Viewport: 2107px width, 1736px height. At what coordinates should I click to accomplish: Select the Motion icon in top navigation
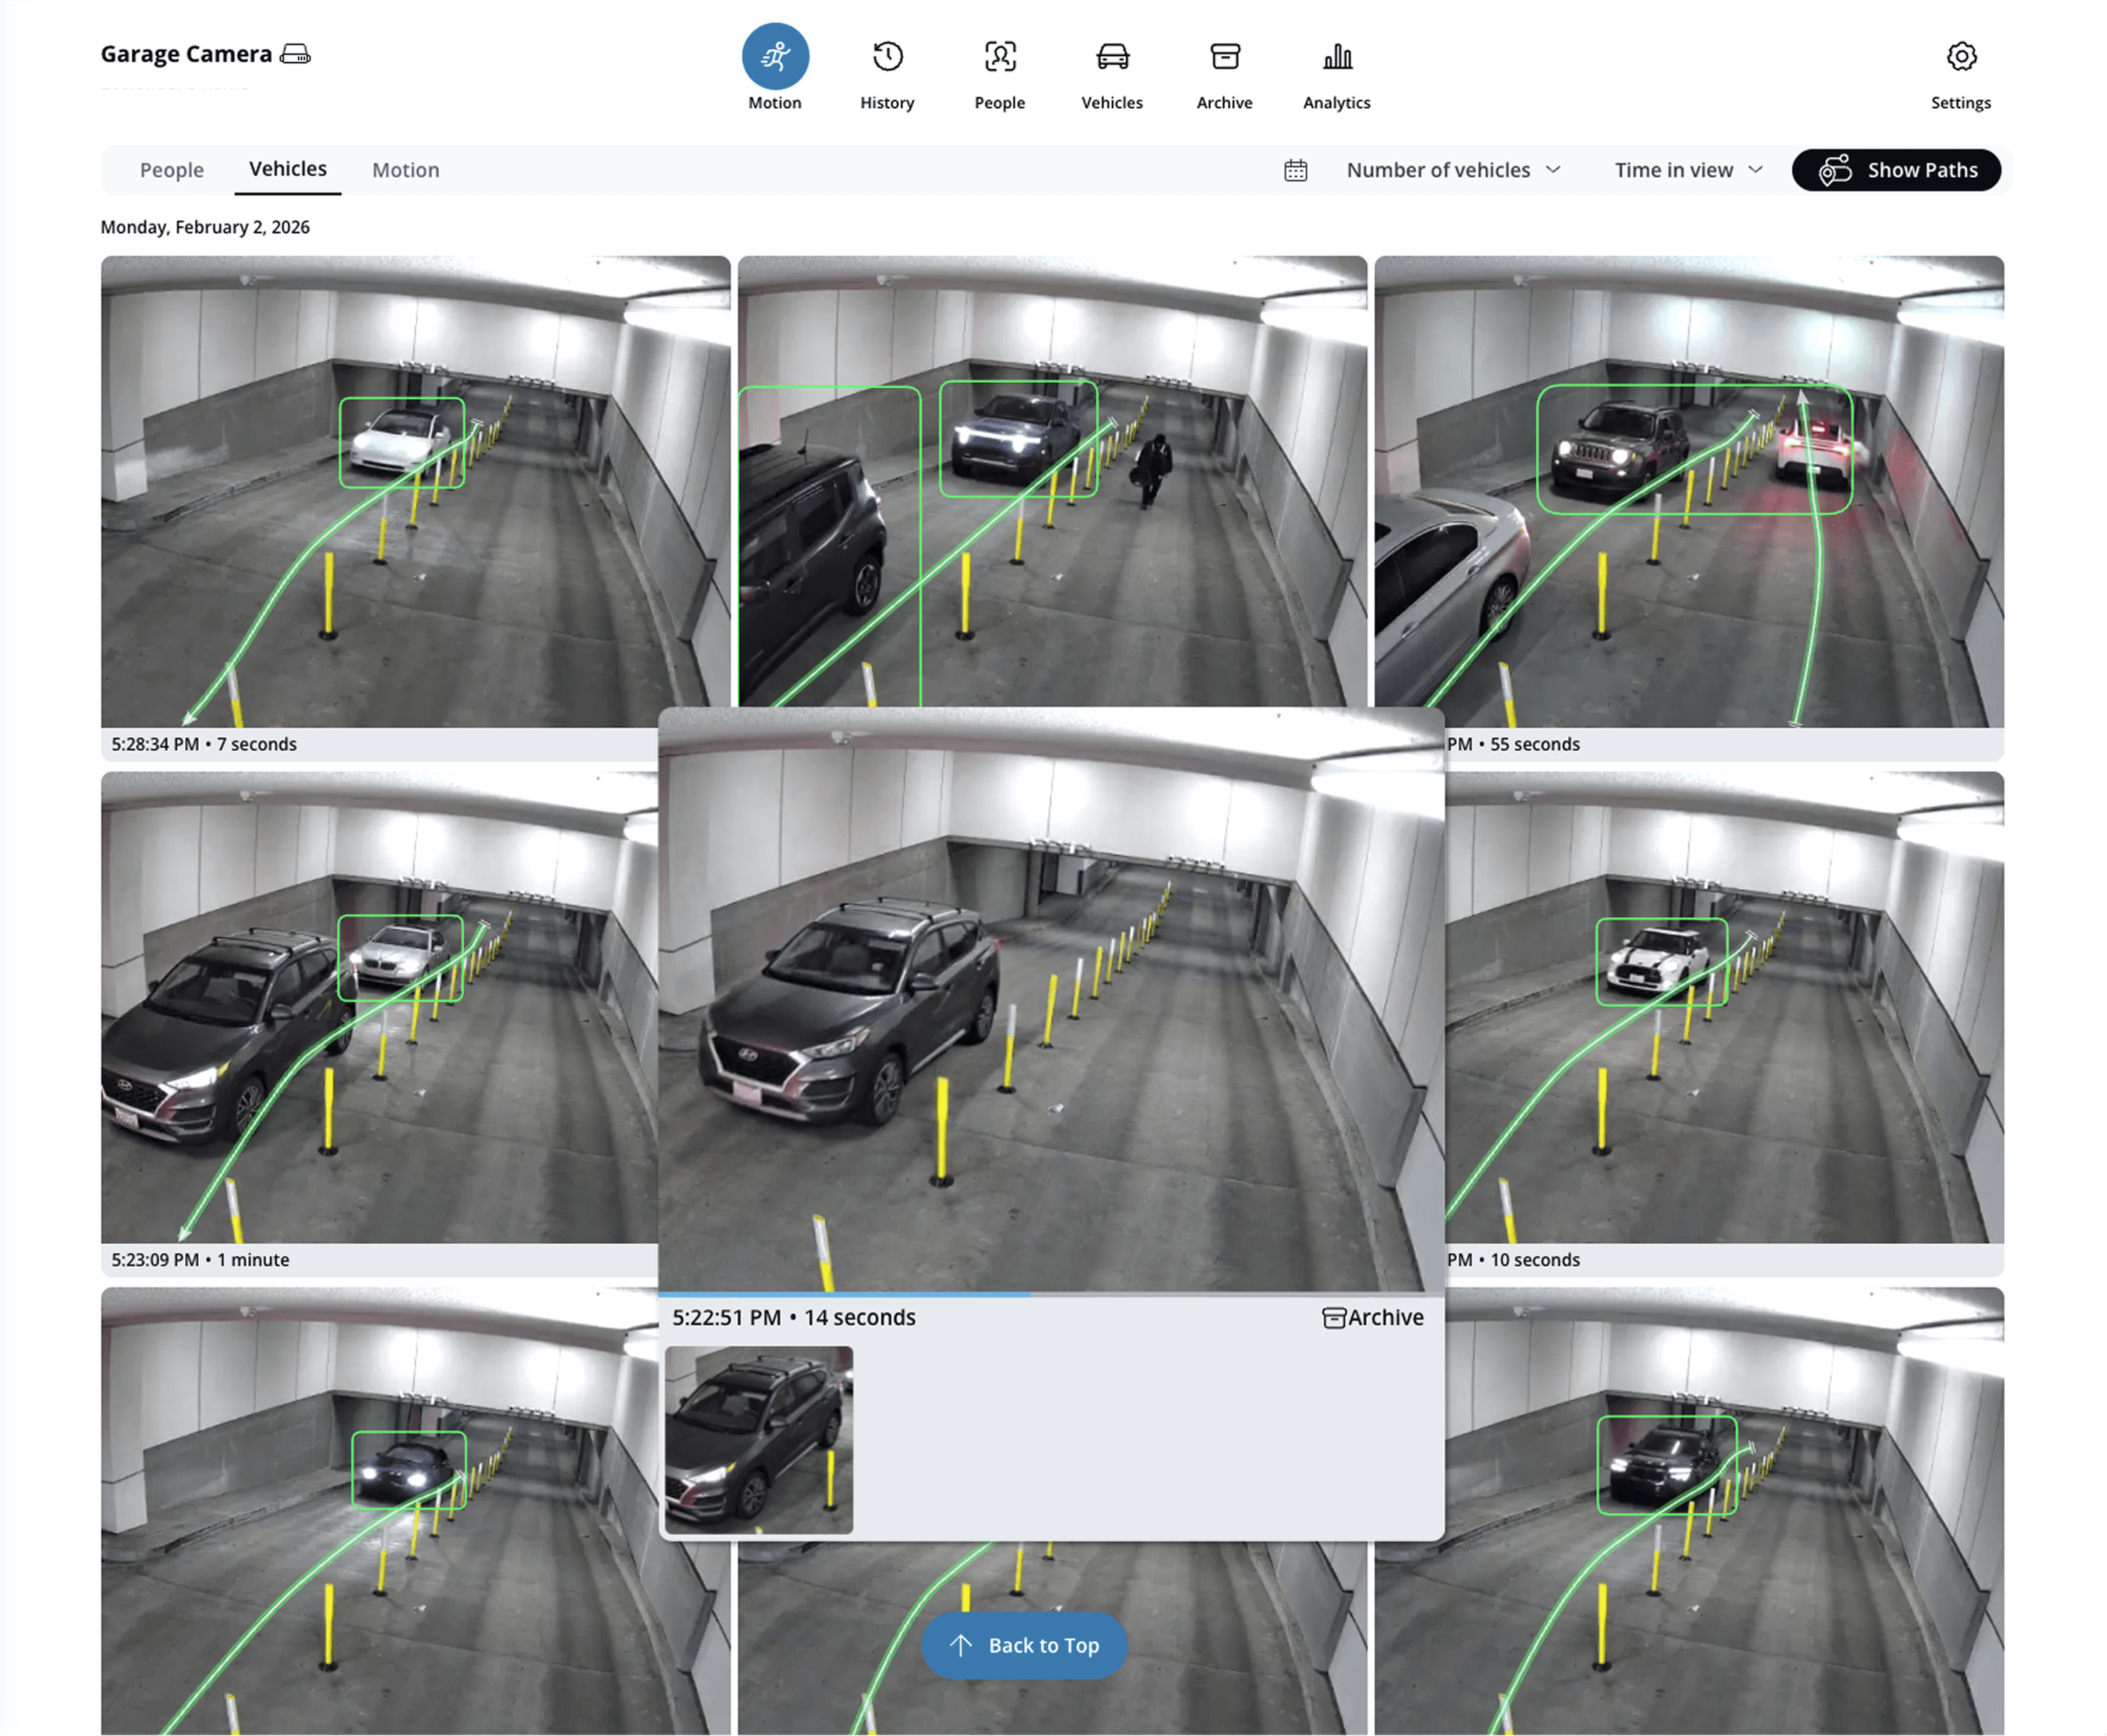point(774,57)
